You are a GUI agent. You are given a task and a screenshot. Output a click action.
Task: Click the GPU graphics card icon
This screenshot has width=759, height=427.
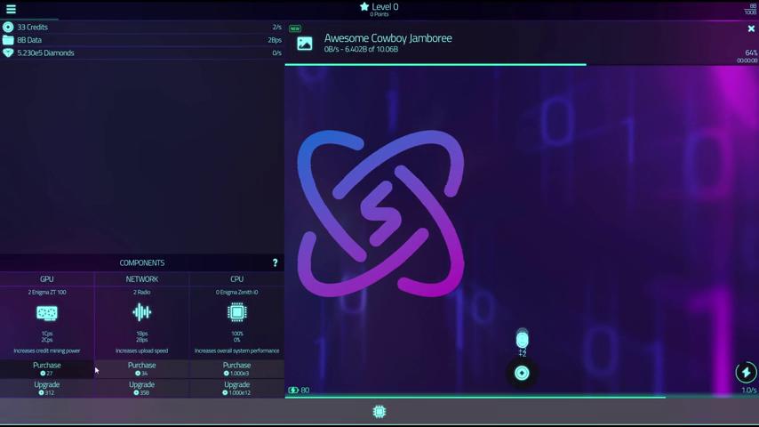tap(47, 313)
